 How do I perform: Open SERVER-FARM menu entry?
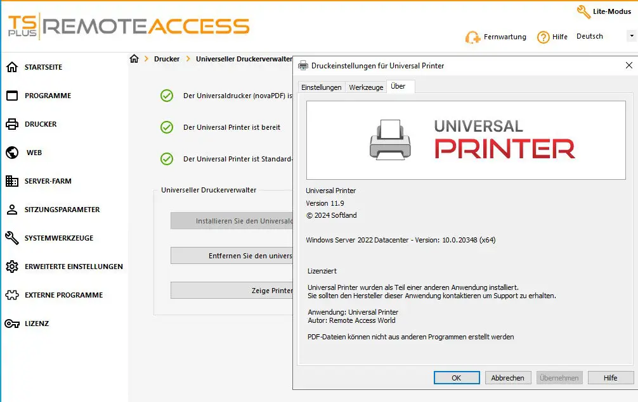point(48,181)
